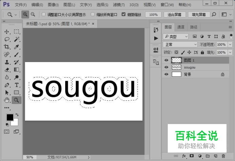The height and width of the screenshot is (161, 235).
Task: Open the zoom tool preset picker arrow
Action: point(16,15)
